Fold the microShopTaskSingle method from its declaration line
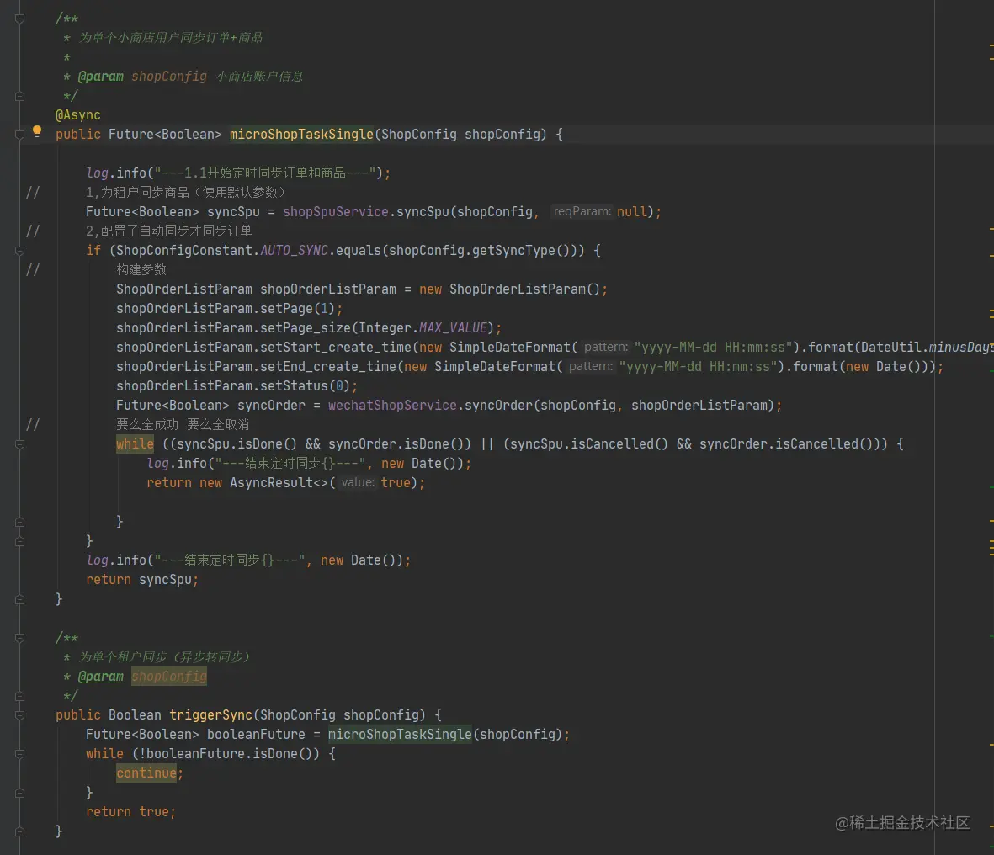The width and height of the screenshot is (994, 855). click(19, 135)
